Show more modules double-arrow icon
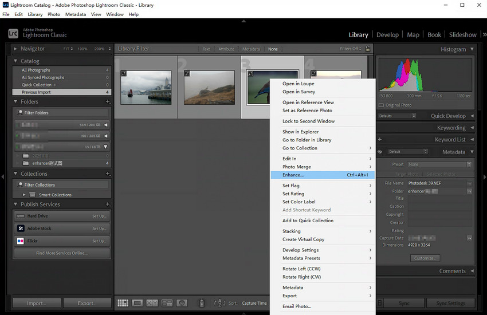The height and width of the screenshot is (315, 487). tap(484, 34)
